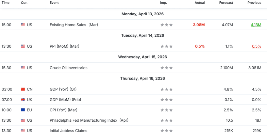267x135 pixels.
Task: Select the Thursday, April 16, 2026 date row
Action: (x=142, y=78)
